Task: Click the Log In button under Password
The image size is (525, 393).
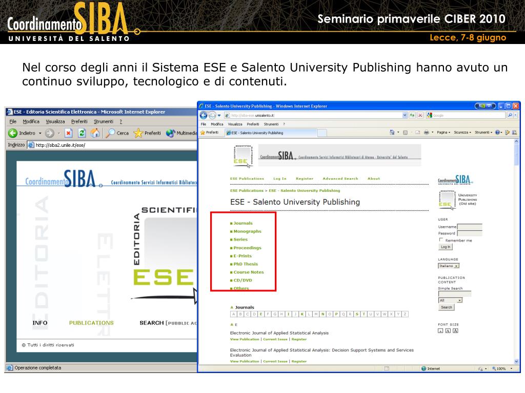Action: pyautogui.click(x=446, y=247)
